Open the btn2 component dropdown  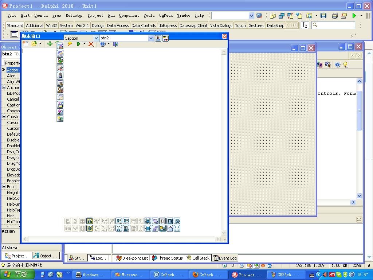coord(151,38)
